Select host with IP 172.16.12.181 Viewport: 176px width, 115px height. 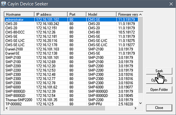click(71, 37)
